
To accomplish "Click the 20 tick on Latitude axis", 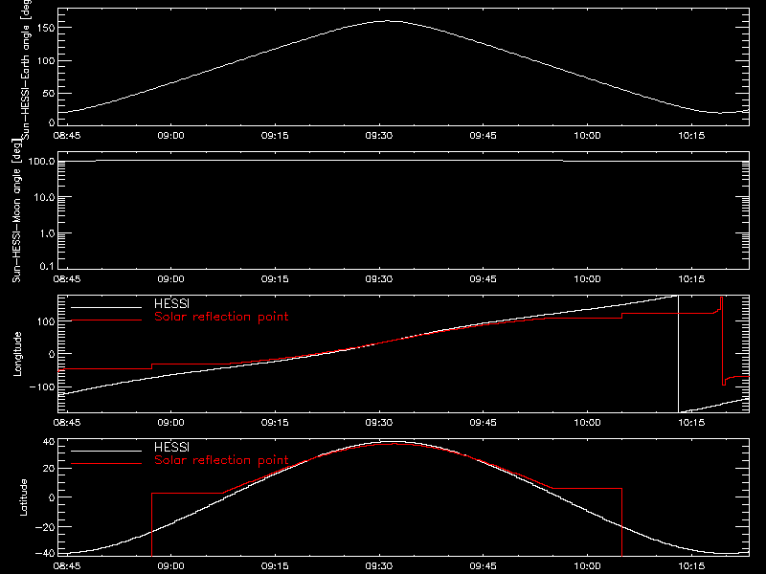I will coord(49,469).
